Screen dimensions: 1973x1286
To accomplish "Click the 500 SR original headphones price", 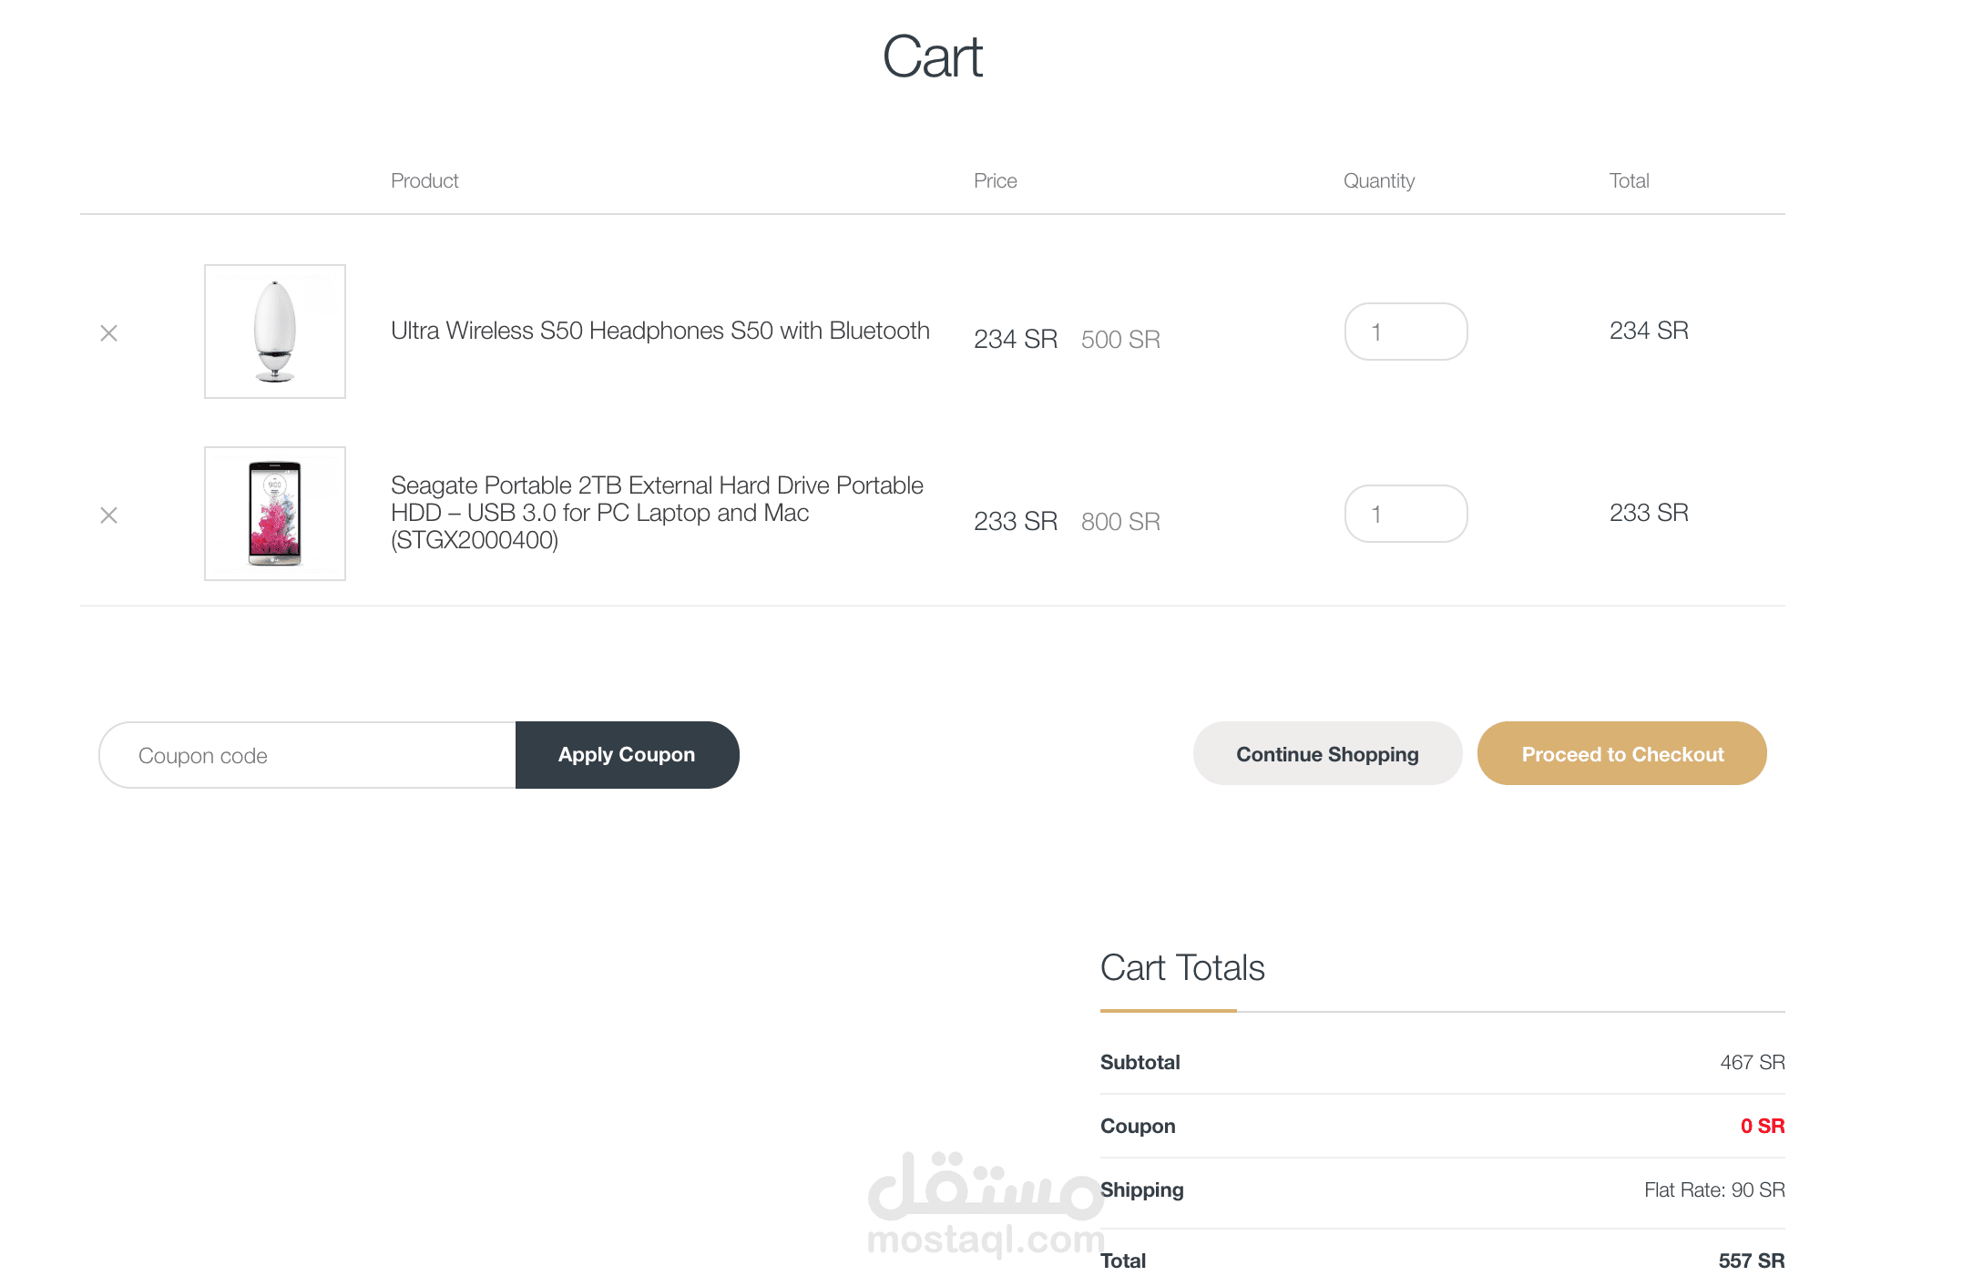I will click(x=1119, y=340).
